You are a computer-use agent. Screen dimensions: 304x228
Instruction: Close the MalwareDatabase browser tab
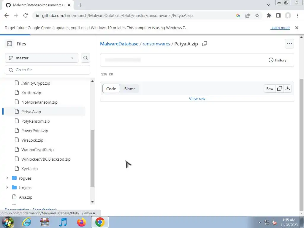(69, 5)
